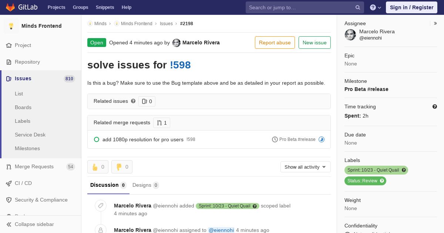Give a thumbs down reaction

(122, 167)
